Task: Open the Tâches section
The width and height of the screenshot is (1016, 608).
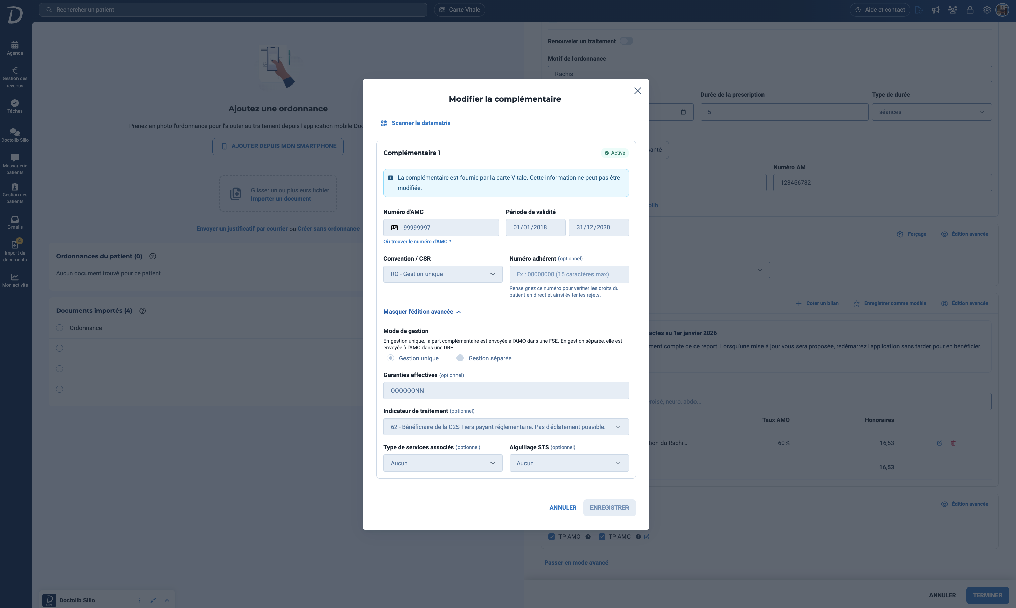Action: [15, 106]
